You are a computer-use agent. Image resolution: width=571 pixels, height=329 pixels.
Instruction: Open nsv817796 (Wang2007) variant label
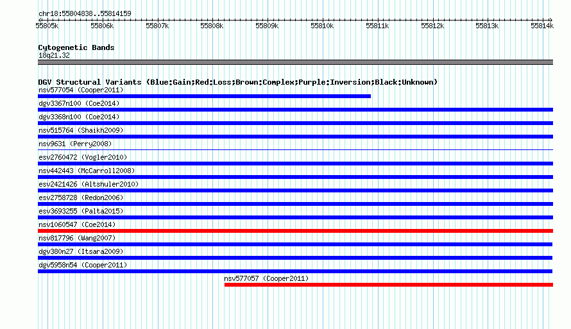tap(77, 238)
